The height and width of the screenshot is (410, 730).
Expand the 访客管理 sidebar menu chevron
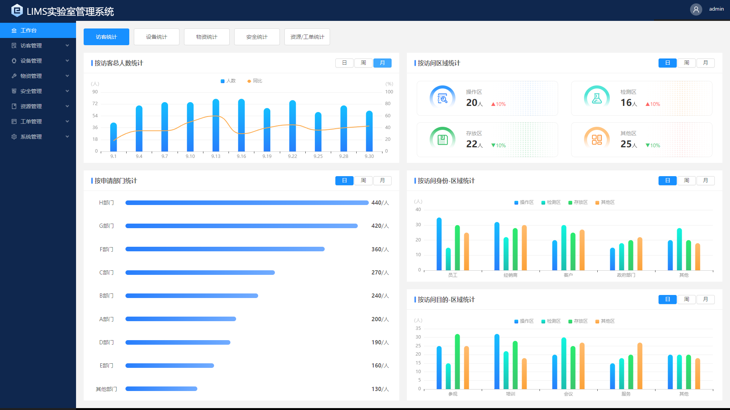pos(67,46)
